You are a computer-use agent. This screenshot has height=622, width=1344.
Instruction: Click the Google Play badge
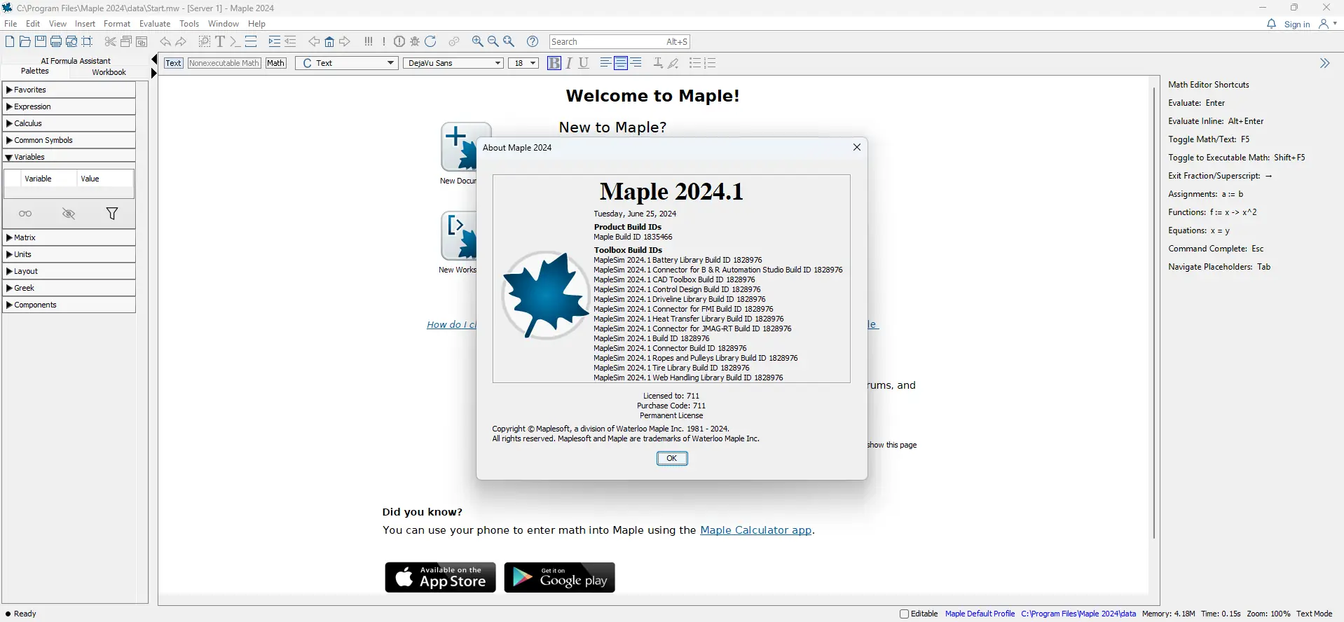coord(559,577)
